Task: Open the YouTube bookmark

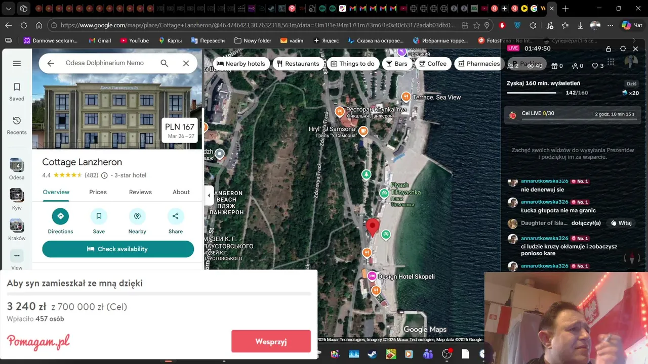Action: [x=135, y=40]
